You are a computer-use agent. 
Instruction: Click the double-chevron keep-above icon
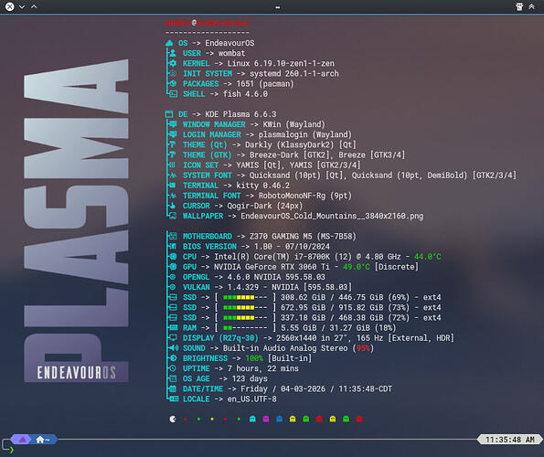pos(531,6)
